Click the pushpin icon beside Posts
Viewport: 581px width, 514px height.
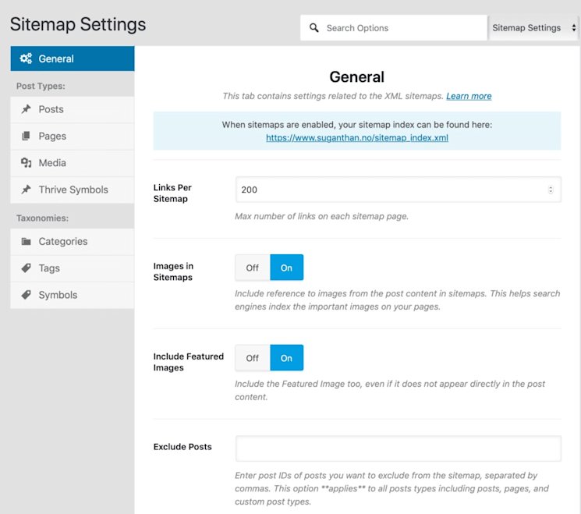pos(26,109)
